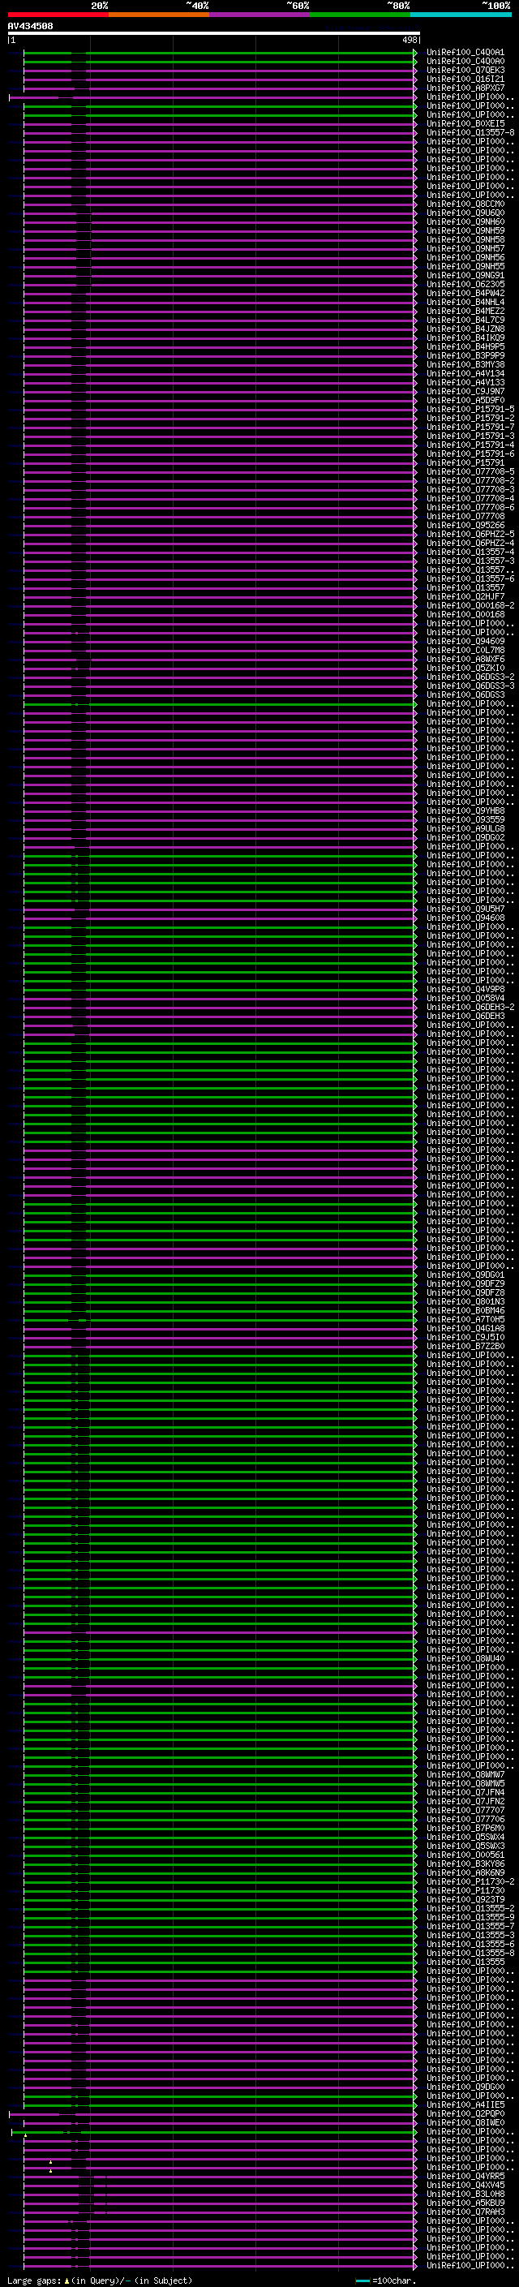
Task: Open the UniRef100_A9ULG8 entry
Action: (465, 828)
